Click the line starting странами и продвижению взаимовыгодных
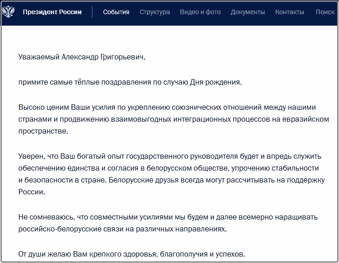The width and height of the screenshot is (339, 263). 173,119
